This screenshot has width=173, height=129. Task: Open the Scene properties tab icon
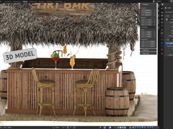click(x=162, y=22)
